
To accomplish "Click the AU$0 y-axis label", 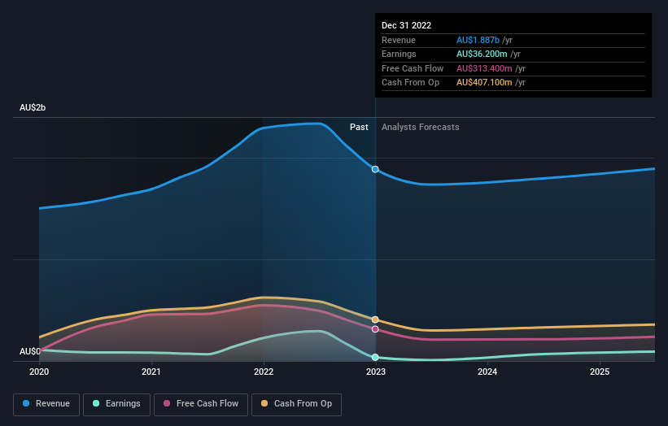I will 30,351.
